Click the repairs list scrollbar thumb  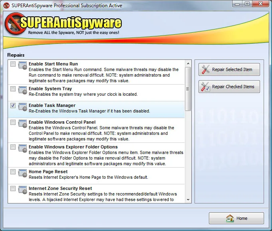[x=188, y=89]
